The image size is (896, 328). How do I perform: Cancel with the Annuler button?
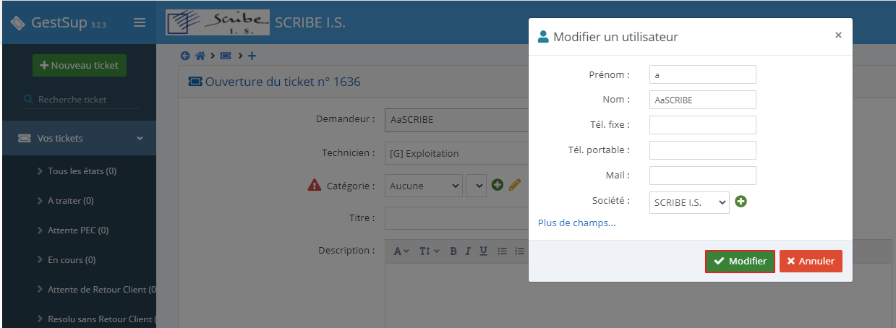[811, 262]
